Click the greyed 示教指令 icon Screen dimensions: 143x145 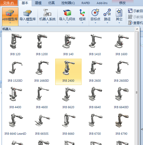tap(130, 17)
